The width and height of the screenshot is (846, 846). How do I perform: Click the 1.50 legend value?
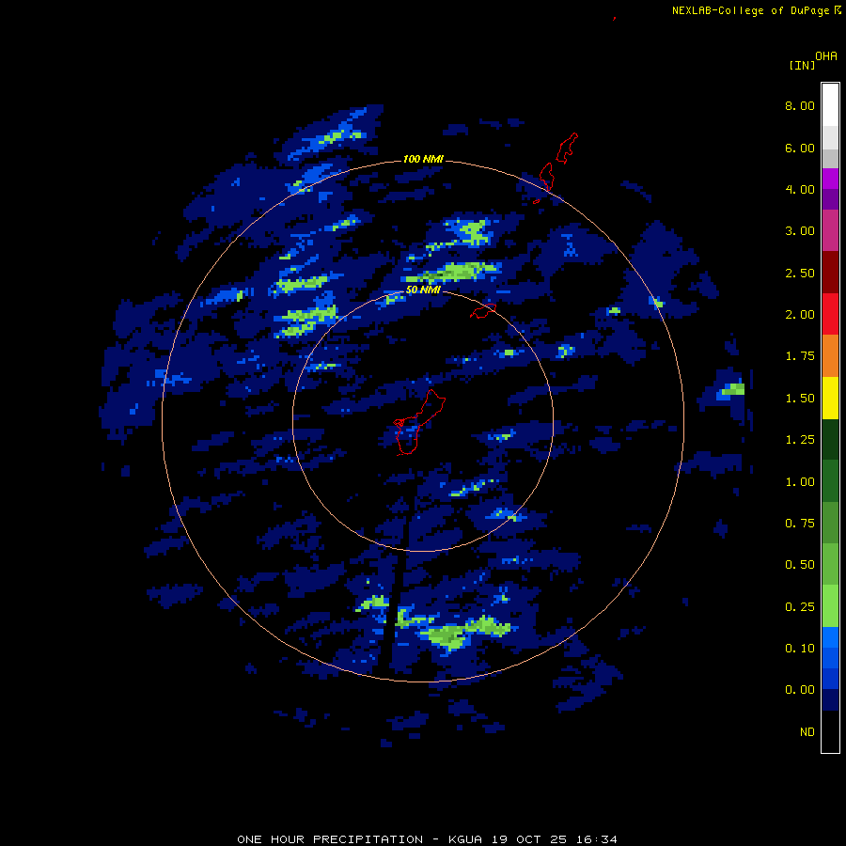click(x=800, y=399)
